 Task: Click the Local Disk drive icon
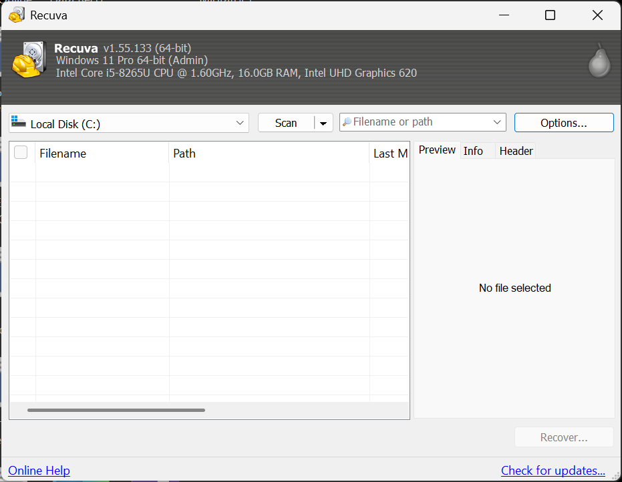pos(18,122)
